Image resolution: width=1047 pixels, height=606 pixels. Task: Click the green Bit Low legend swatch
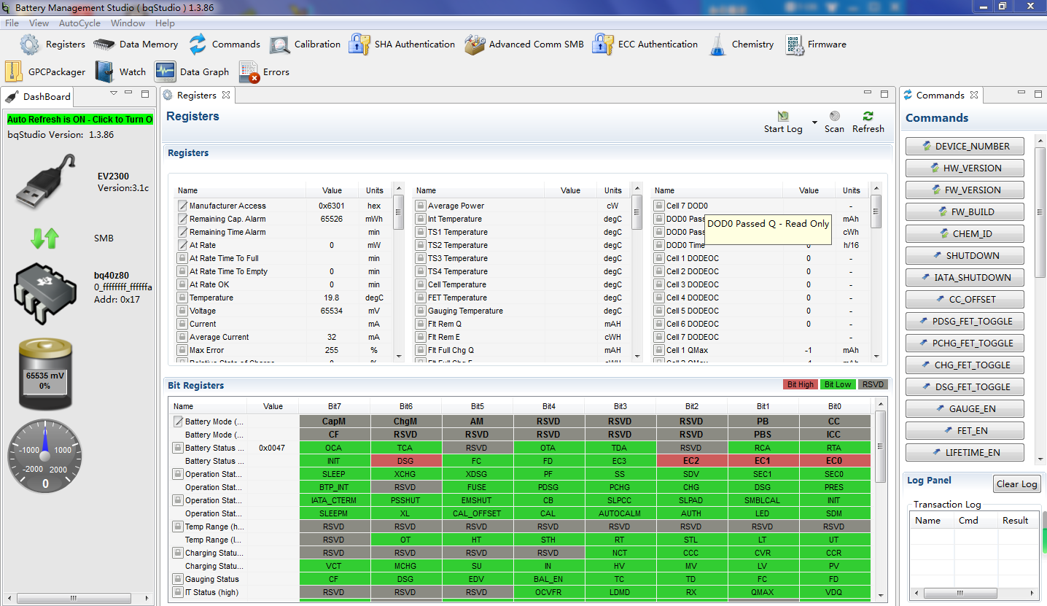837,384
